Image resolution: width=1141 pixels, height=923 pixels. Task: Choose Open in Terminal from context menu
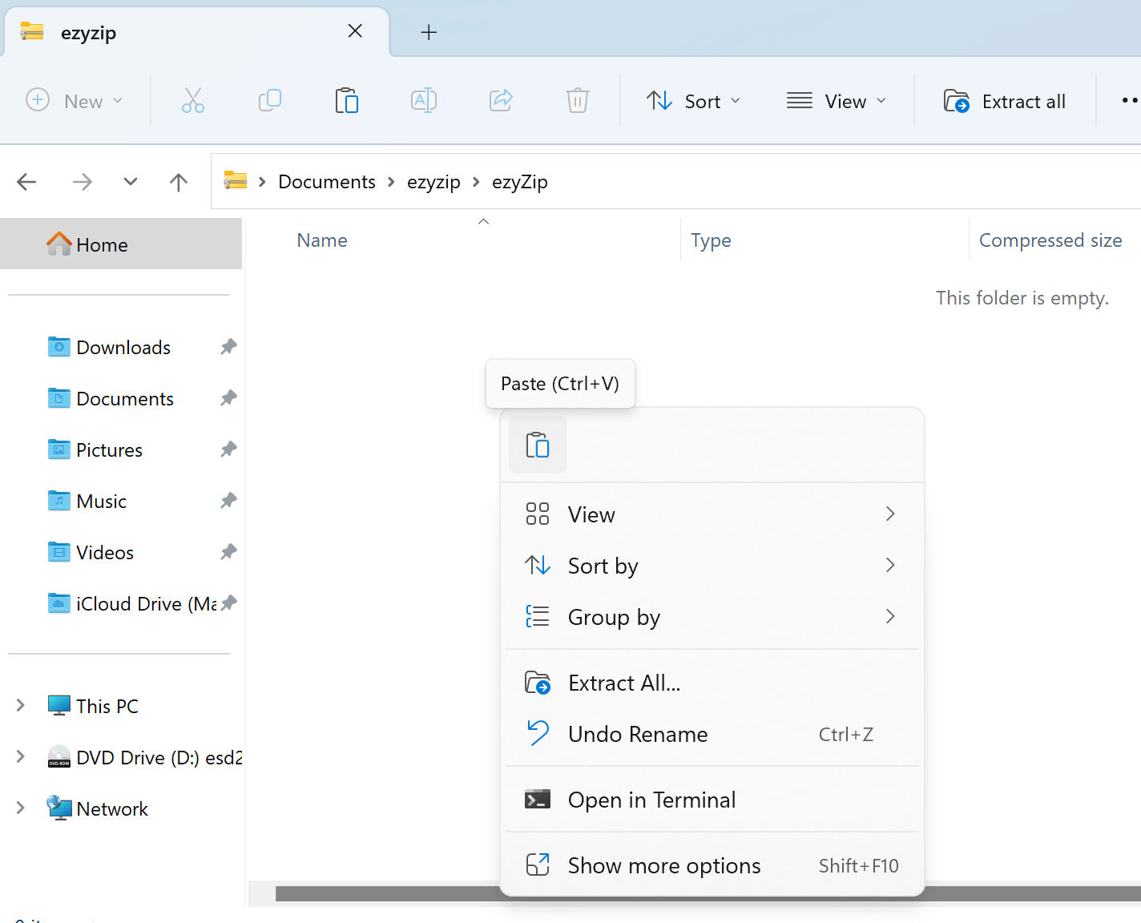tap(651, 799)
